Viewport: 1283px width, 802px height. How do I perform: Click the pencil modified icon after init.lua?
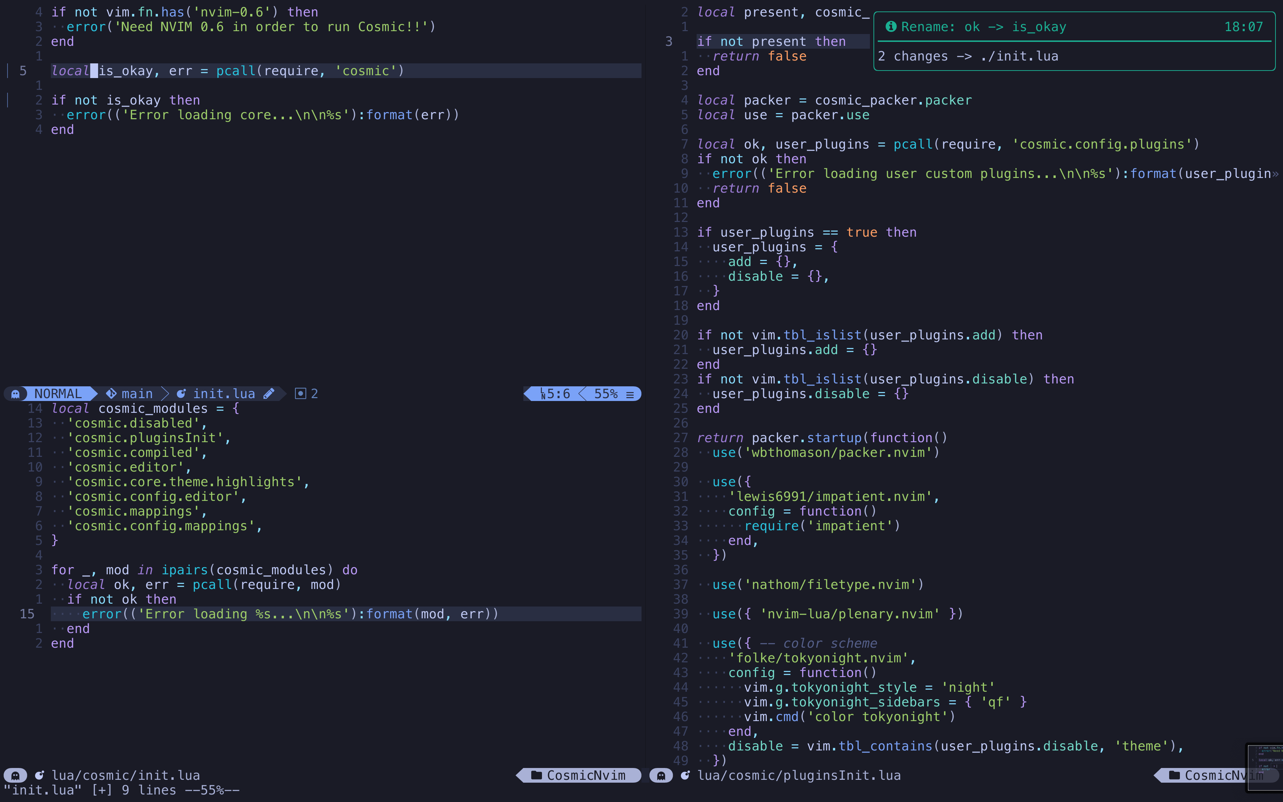click(x=269, y=393)
